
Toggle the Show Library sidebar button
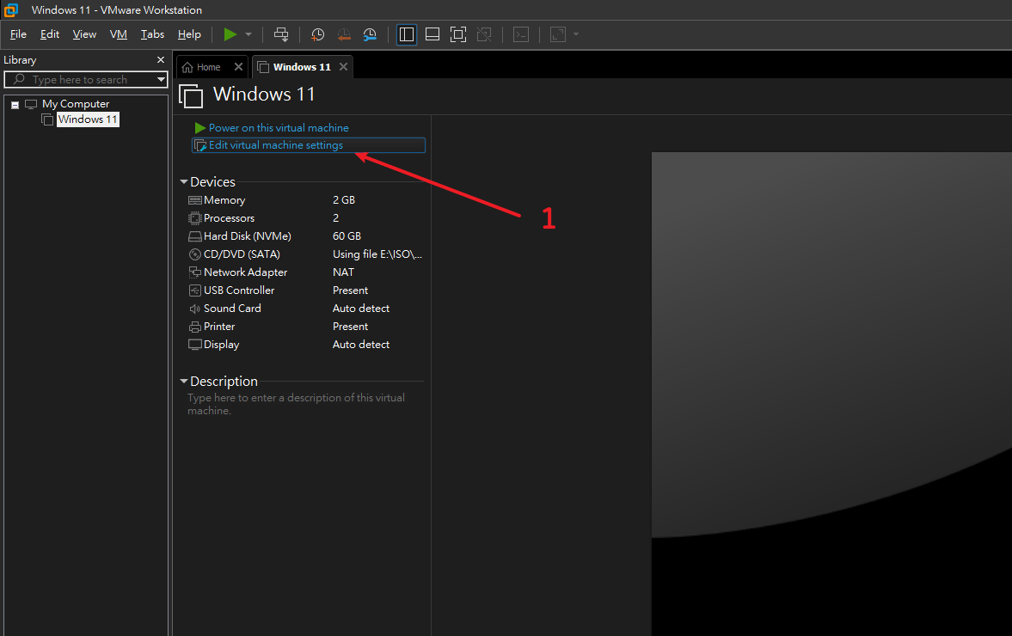click(x=407, y=34)
